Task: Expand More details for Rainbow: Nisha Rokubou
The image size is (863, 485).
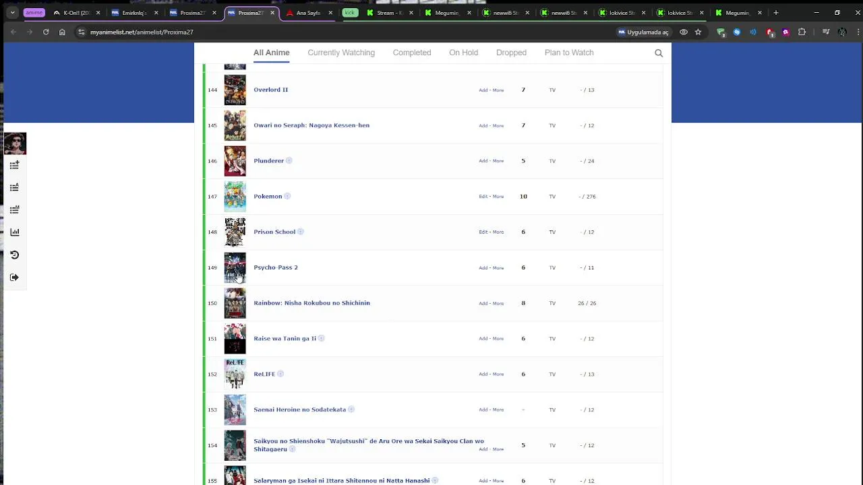Action: [498, 303]
